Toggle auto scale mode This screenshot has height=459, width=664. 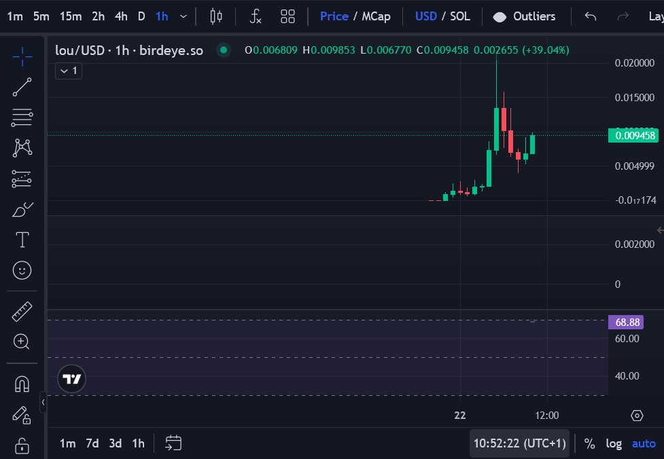[x=644, y=443]
